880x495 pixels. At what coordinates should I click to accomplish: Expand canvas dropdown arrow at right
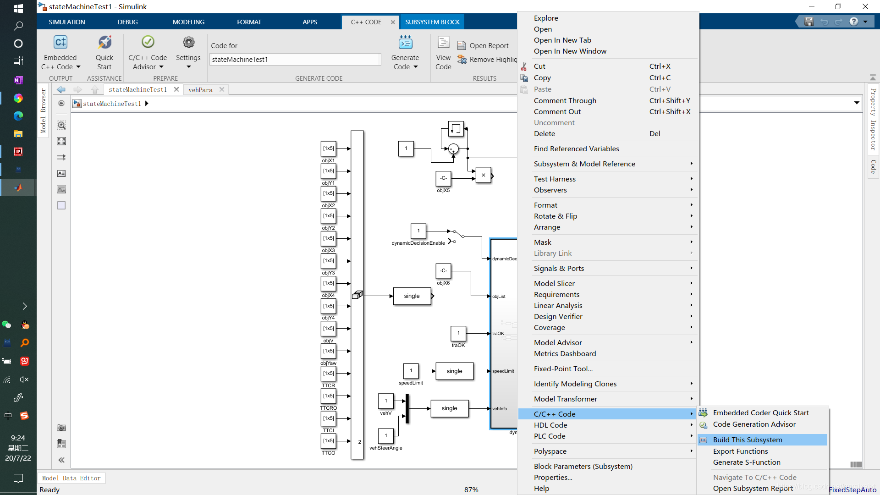coord(857,103)
